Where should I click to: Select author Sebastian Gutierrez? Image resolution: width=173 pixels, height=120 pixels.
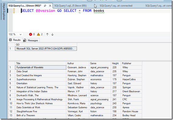[x=78, y=107]
